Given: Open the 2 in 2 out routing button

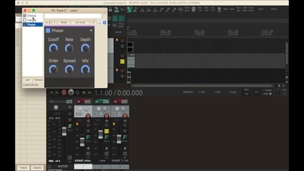Looking at the screenshot, I should (80, 22).
